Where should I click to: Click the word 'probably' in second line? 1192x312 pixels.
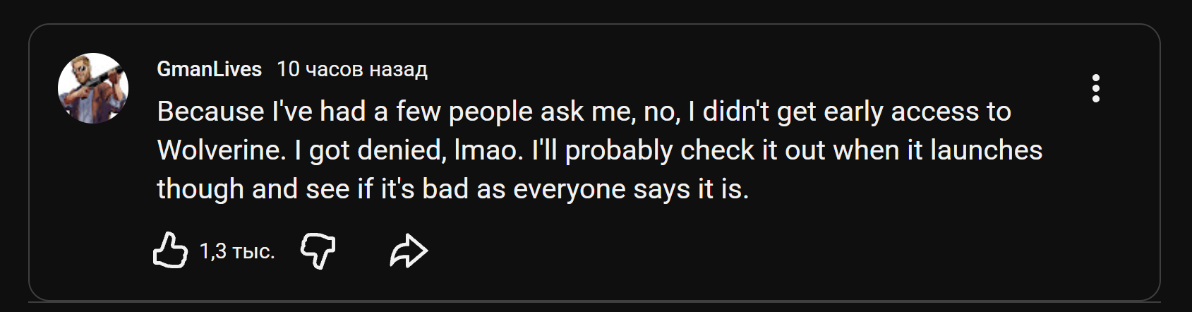pos(619,151)
